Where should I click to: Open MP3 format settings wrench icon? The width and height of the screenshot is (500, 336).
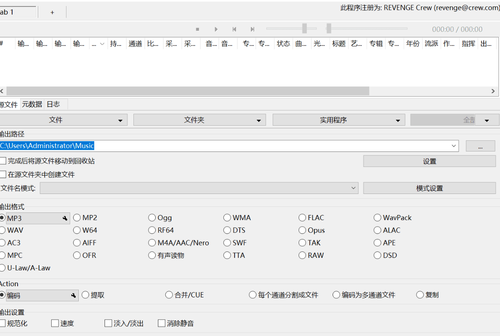coord(65,218)
